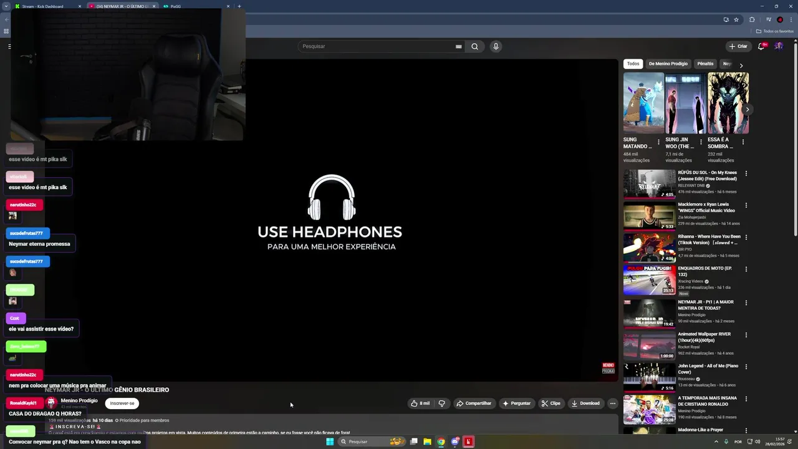The height and width of the screenshot is (449, 798).
Task: Open the volume icon in system tray
Action: (757, 442)
